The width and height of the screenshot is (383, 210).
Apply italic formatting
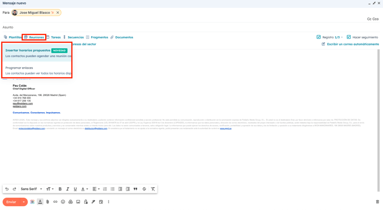(x=68, y=189)
